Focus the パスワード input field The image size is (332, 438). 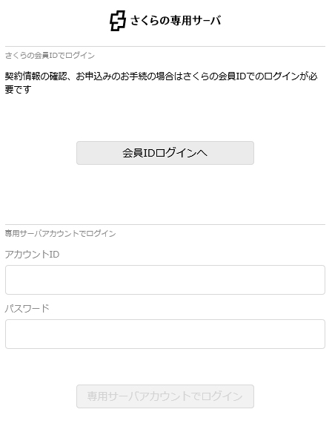pyautogui.click(x=165, y=334)
